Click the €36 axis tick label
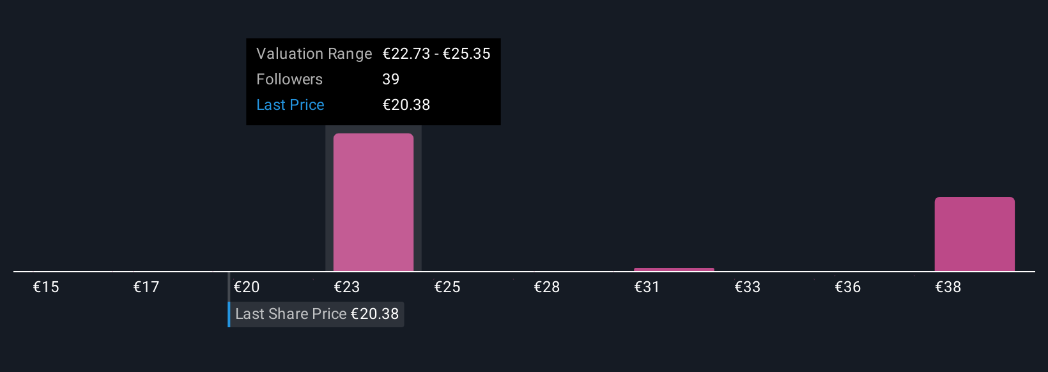 coord(848,287)
